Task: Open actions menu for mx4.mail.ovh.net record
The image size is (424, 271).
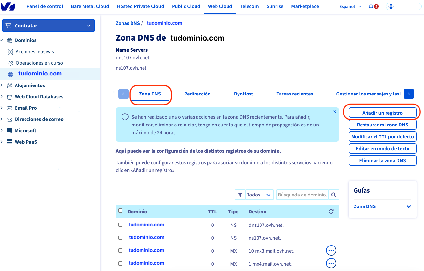Action: (x=331, y=263)
